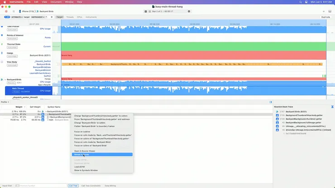335x188 pixels.
Task: Click the Symbol Name column header
Action: (54, 107)
